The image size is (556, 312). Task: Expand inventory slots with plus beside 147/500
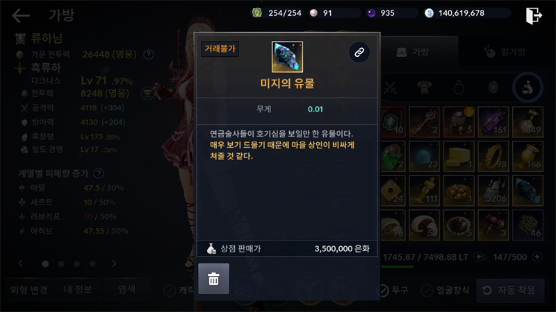point(537,257)
